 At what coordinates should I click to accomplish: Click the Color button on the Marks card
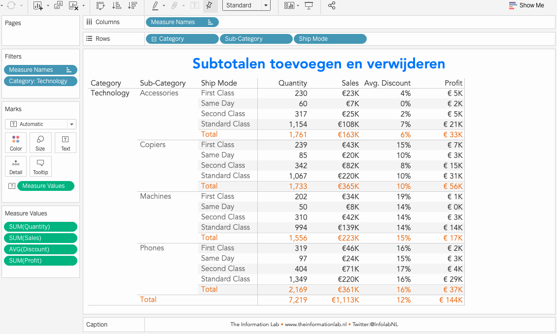tap(16, 143)
